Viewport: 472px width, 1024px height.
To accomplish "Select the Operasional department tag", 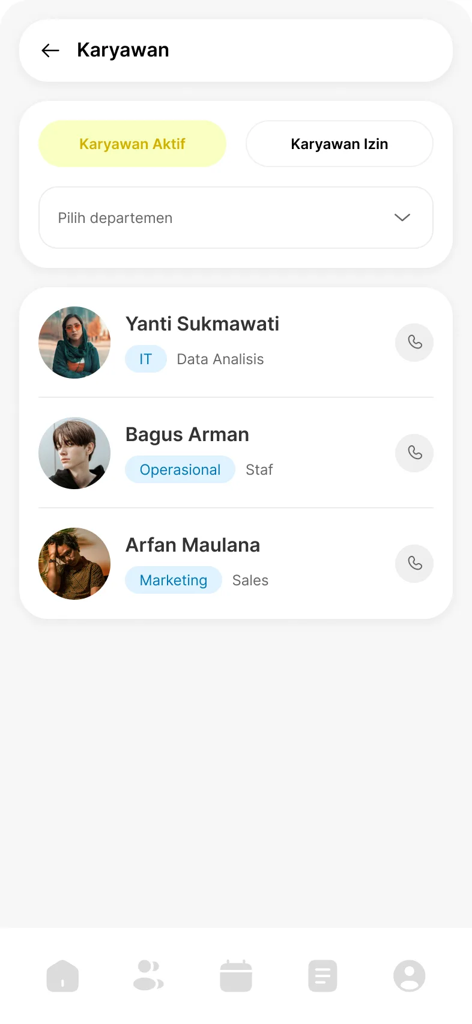I will (180, 470).
